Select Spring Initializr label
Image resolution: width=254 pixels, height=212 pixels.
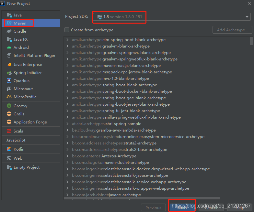point(28,73)
